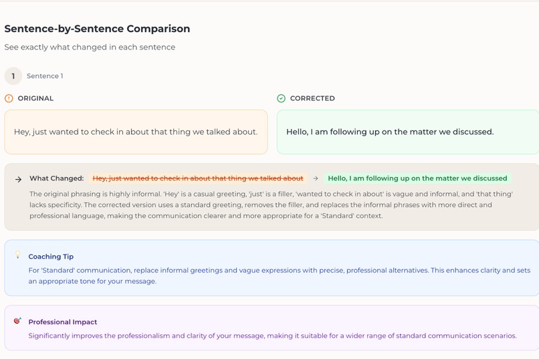
Task: Click the arrow icon before What Changed
Action: [x=19, y=179]
